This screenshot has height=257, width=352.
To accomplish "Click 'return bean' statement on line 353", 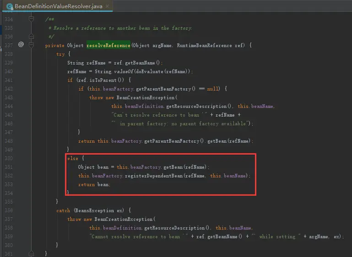I will coord(94,185).
